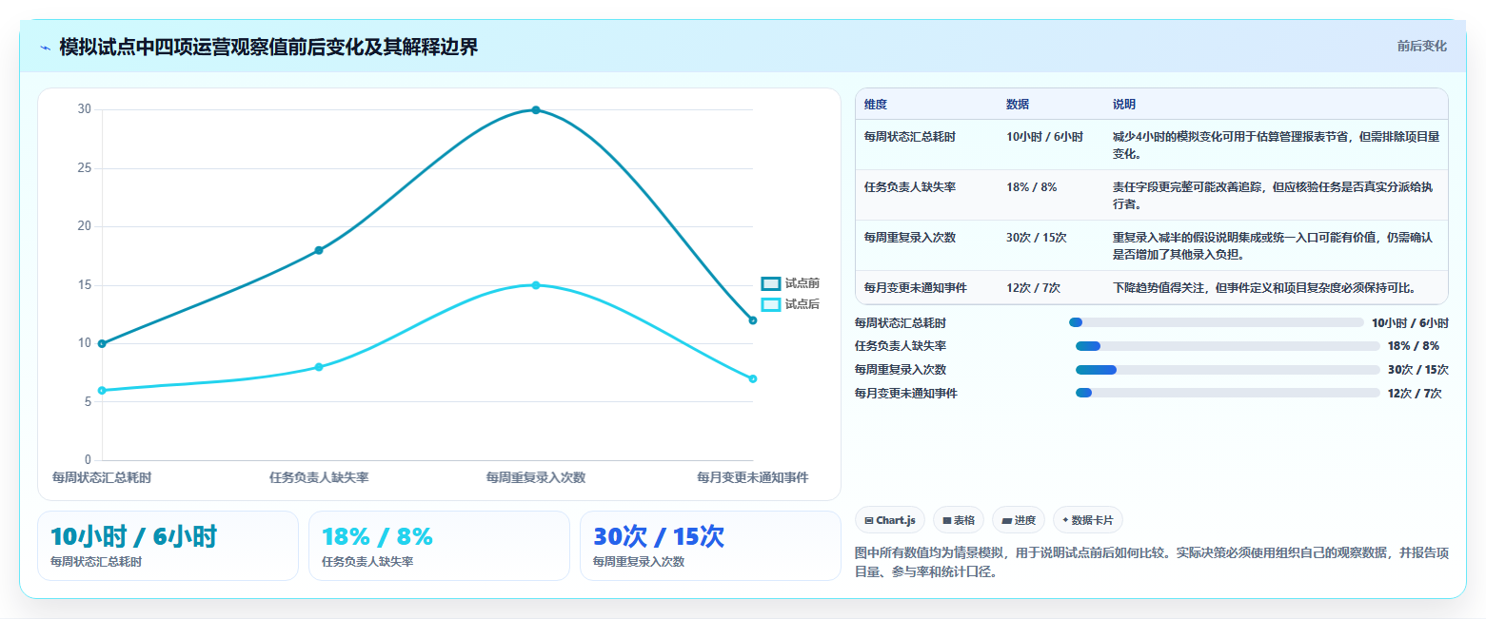This screenshot has width=1486, height=619.
Task: Select the 试点后 point at 每周状态汇总耗时
Action: coord(102,390)
